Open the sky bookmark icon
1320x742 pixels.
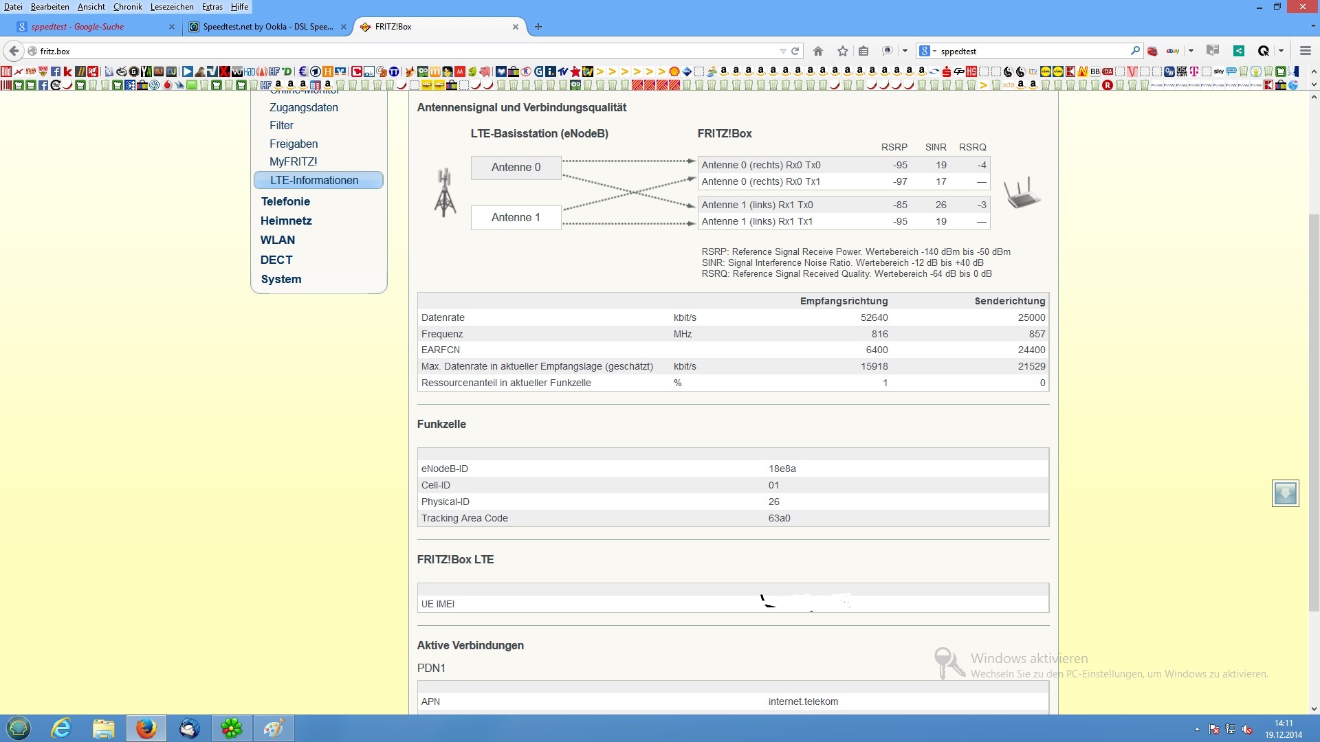(1219, 71)
